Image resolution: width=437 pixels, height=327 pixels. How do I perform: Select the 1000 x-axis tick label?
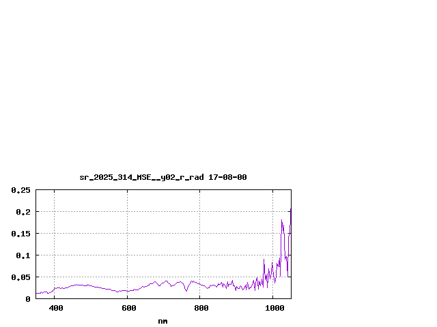273,309
